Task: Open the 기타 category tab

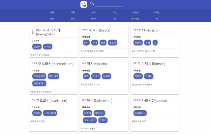Action: click(156, 19)
